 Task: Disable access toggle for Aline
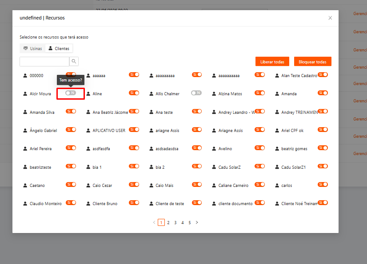coord(134,93)
